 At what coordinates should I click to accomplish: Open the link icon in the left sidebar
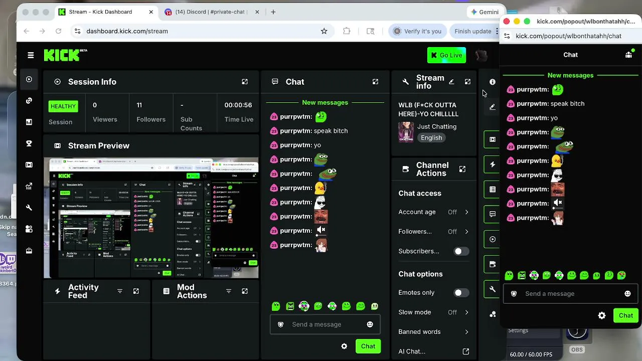point(29,101)
